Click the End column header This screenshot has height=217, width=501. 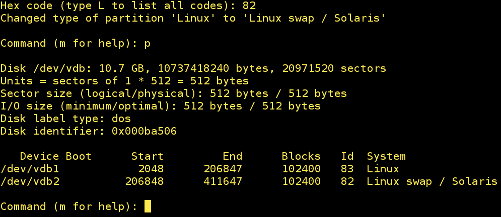(232, 156)
